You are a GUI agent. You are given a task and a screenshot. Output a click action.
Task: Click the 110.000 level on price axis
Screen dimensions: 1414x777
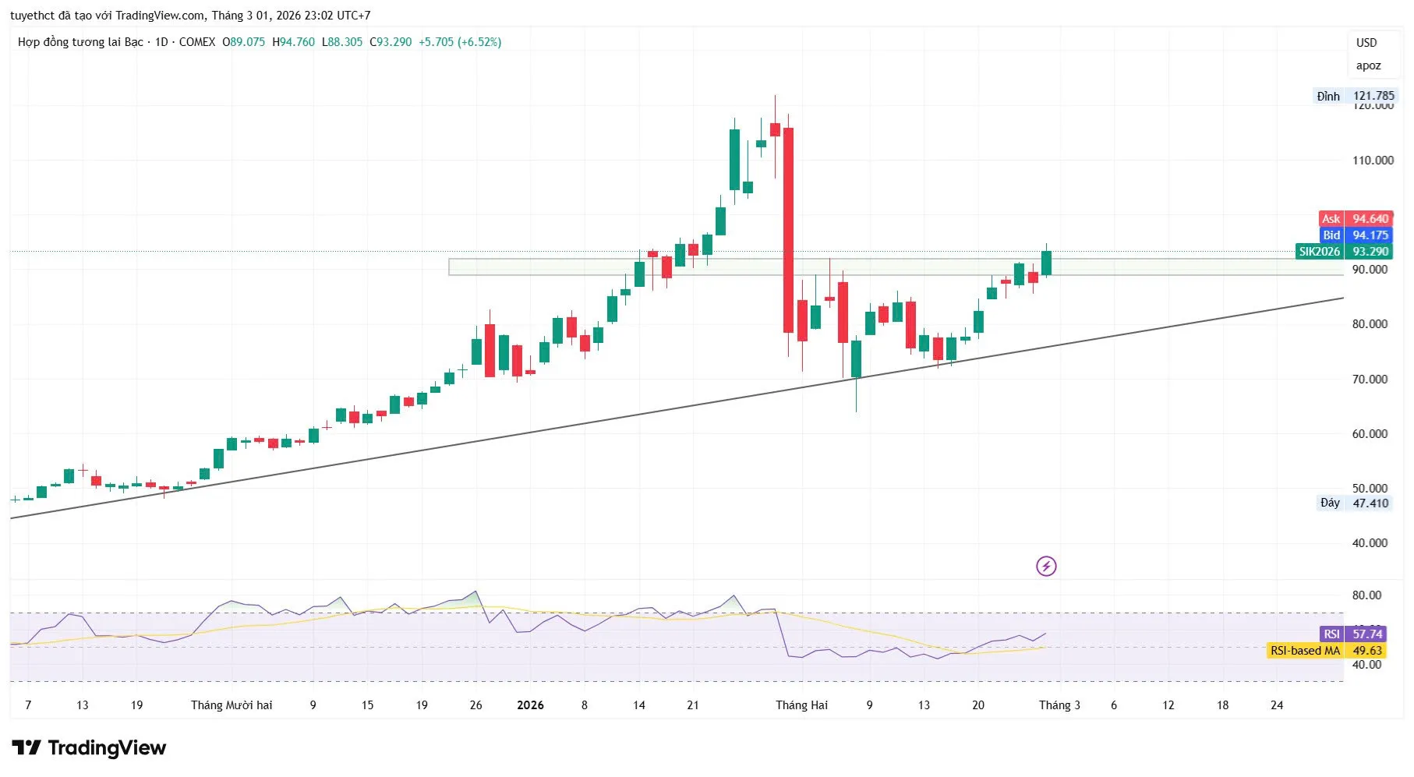1373,161
